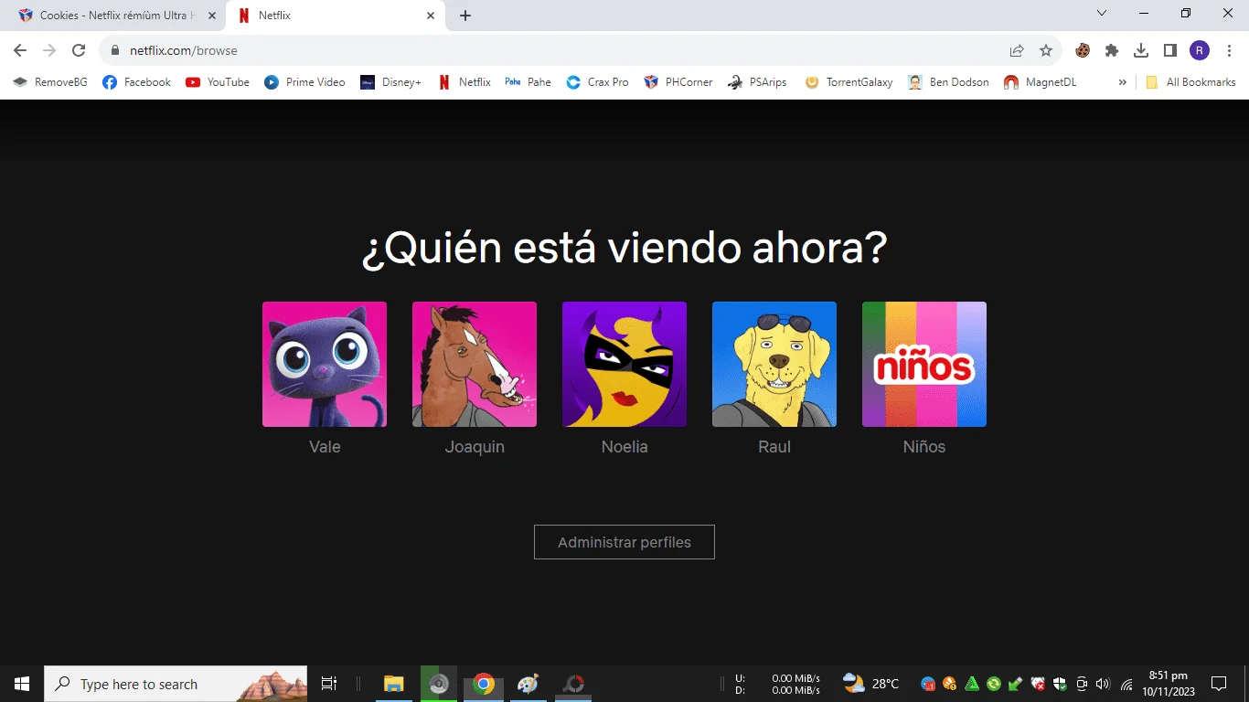This screenshot has height=702, width=1249.
Task: Open the Windows notification center
Action: (1219, 684)
